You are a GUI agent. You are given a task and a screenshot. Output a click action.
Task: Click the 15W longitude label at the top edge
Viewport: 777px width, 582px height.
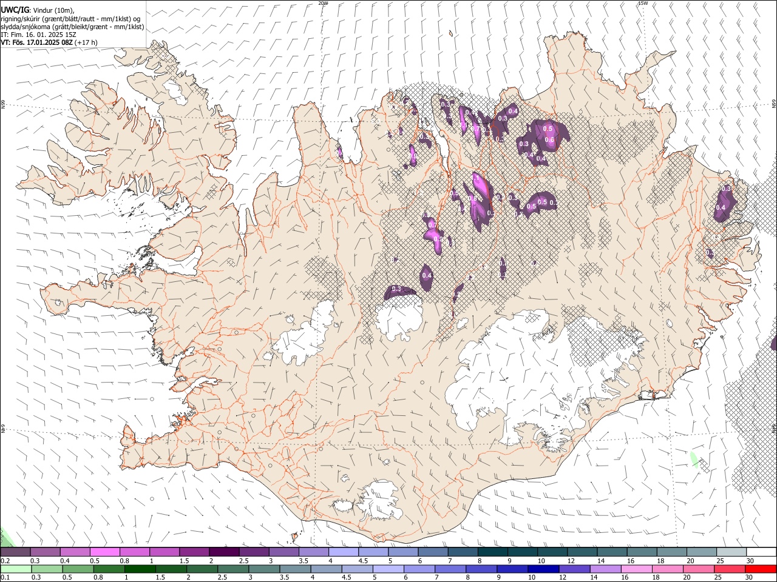(x=643, y=3)
